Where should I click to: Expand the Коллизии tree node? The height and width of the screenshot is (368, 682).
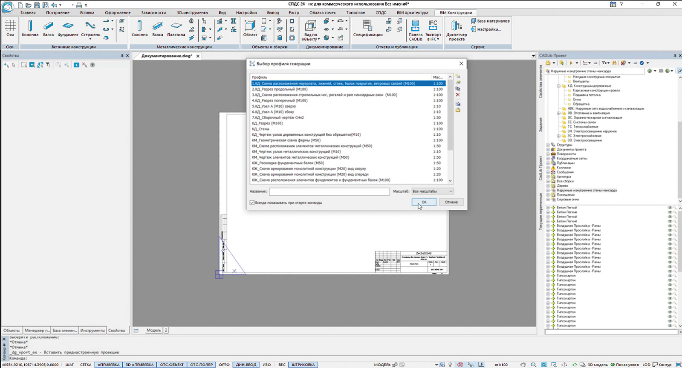548,168
